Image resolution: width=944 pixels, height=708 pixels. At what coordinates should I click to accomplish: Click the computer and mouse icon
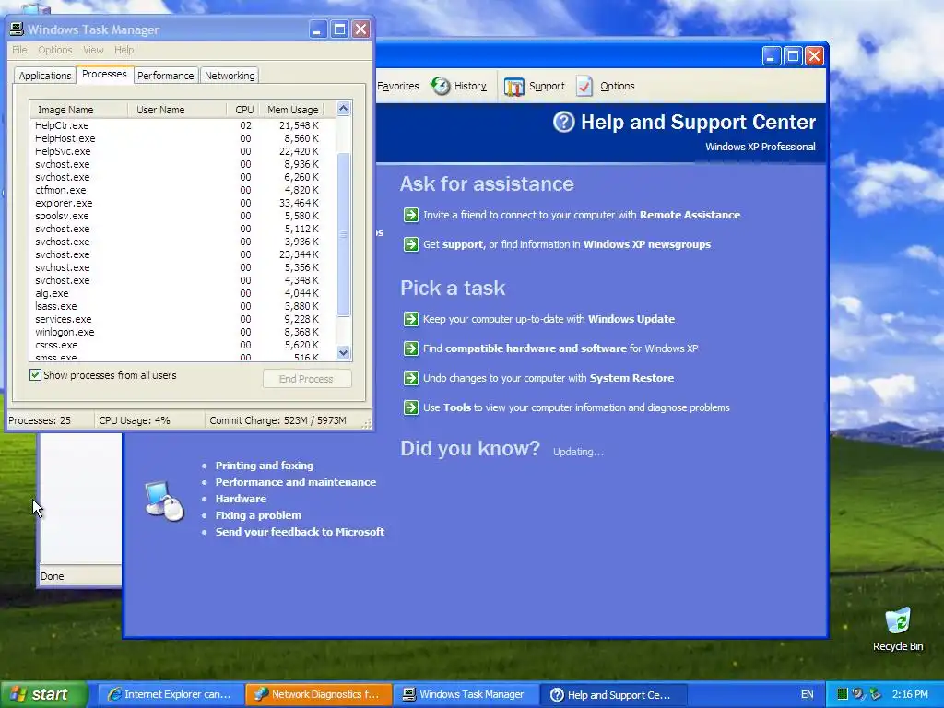(164, 501)
